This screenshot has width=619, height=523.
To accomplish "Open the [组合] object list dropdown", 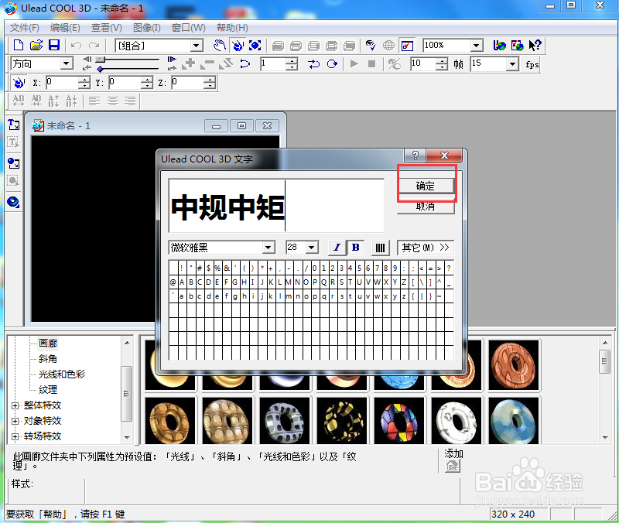I will (196, 46).
